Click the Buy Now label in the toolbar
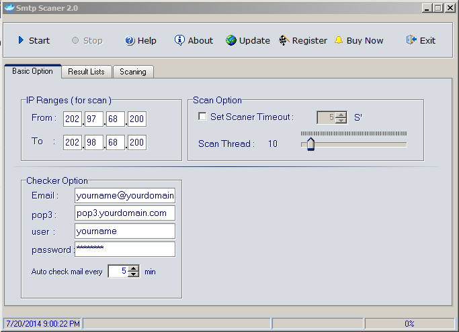459x332 pixels. pyautogui.click(x=365, y=41)
